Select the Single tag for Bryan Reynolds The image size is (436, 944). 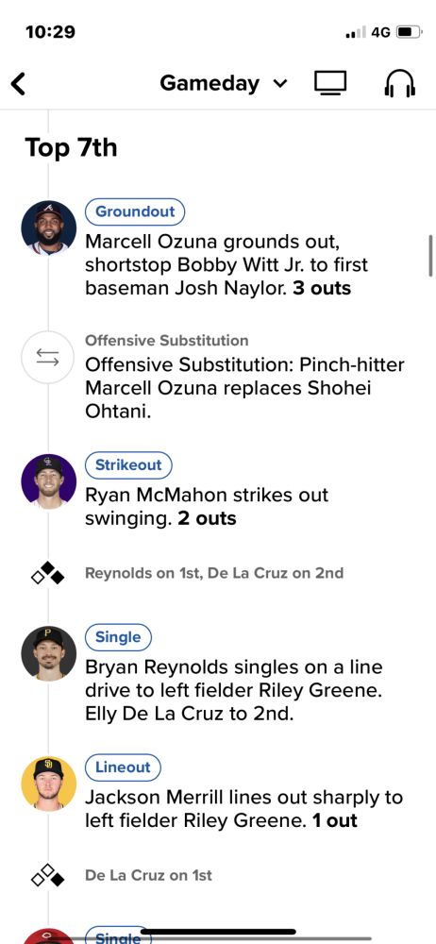click(x=118, y=637)
